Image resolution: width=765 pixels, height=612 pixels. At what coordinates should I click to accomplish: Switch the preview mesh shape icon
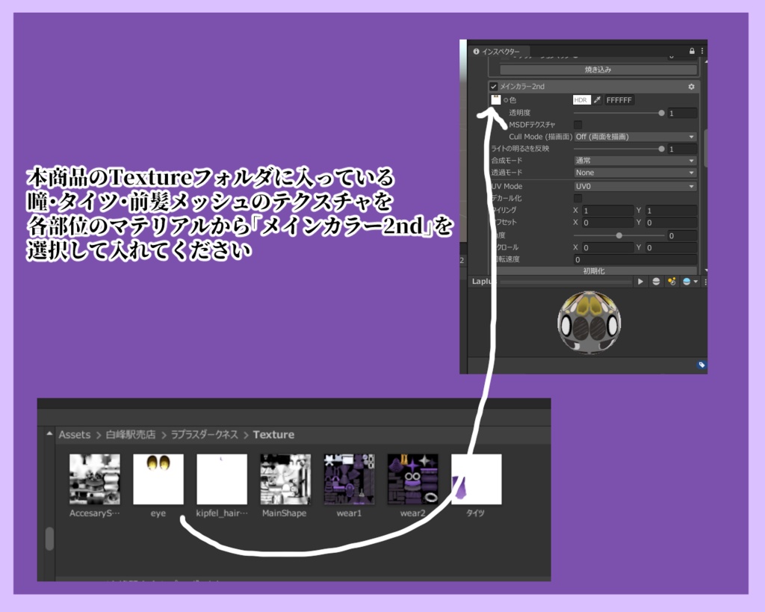(x=656, y=282)
